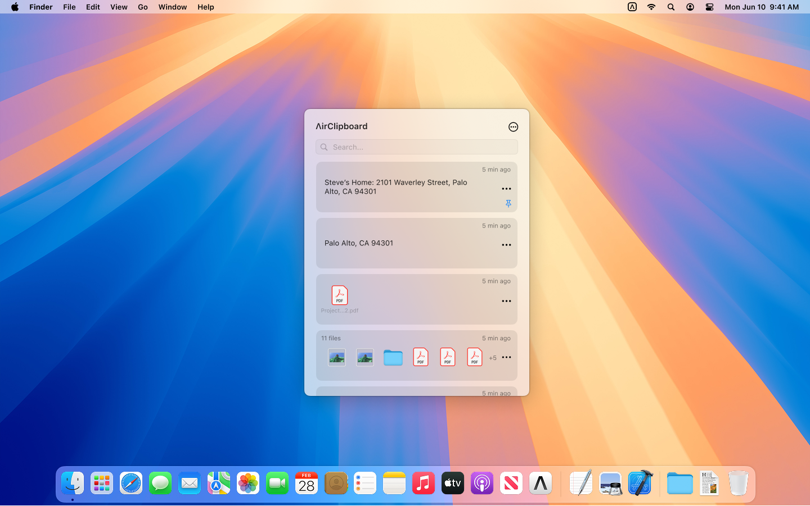This screenshot has height=506, width=810.
Task: Open News from the Dock
Action: 511,483
